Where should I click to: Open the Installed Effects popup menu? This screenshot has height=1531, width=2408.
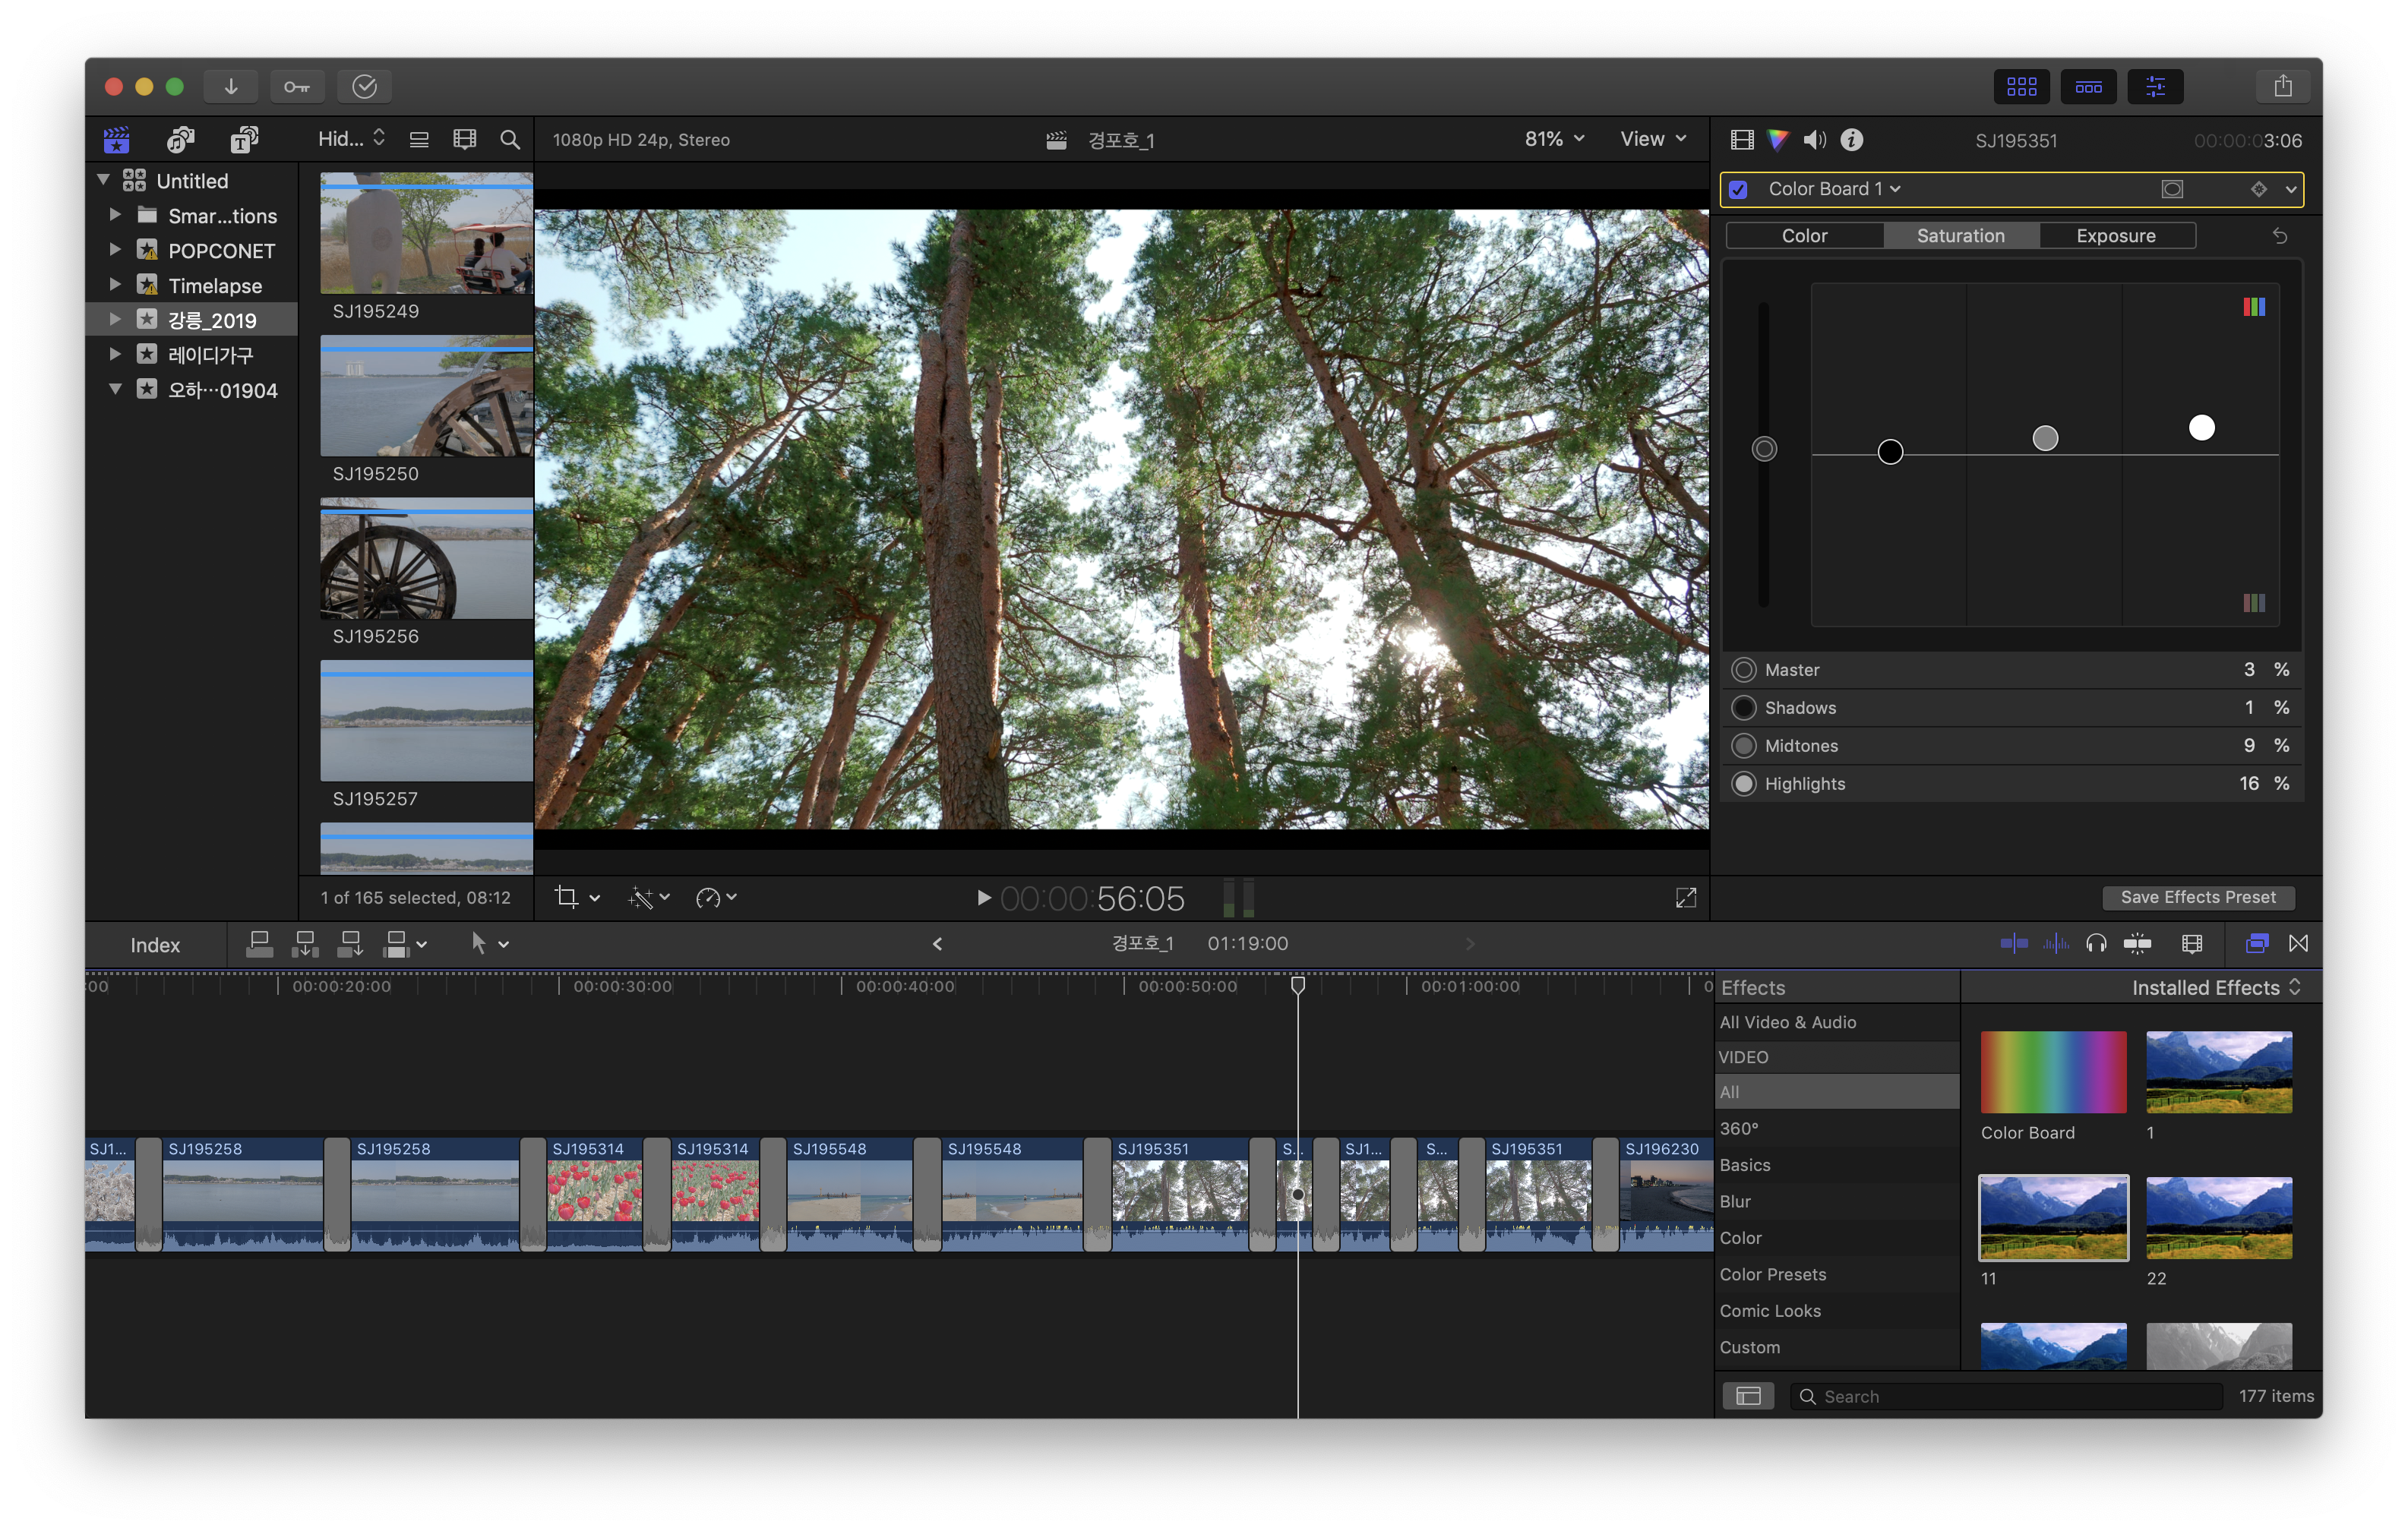pyautogui.click(x=2216, y=987)
